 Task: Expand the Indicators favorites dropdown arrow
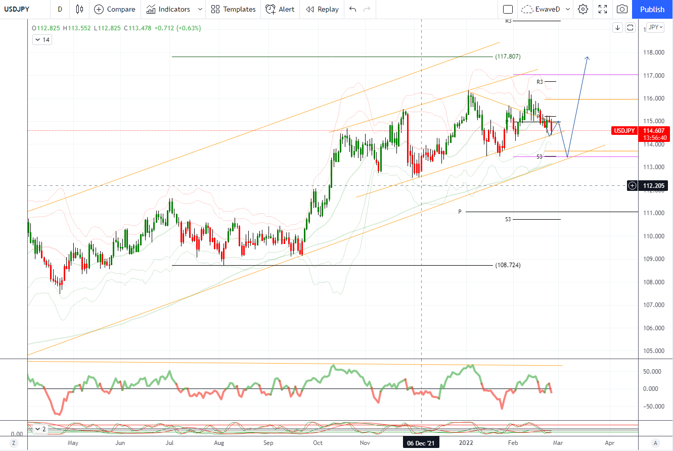tap(200, 9)
